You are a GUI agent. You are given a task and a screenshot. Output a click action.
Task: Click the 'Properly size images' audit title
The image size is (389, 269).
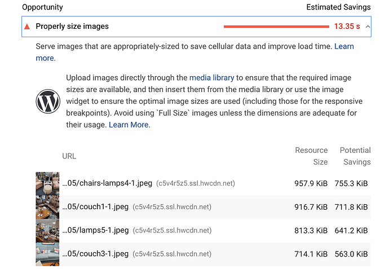[72, 27]
